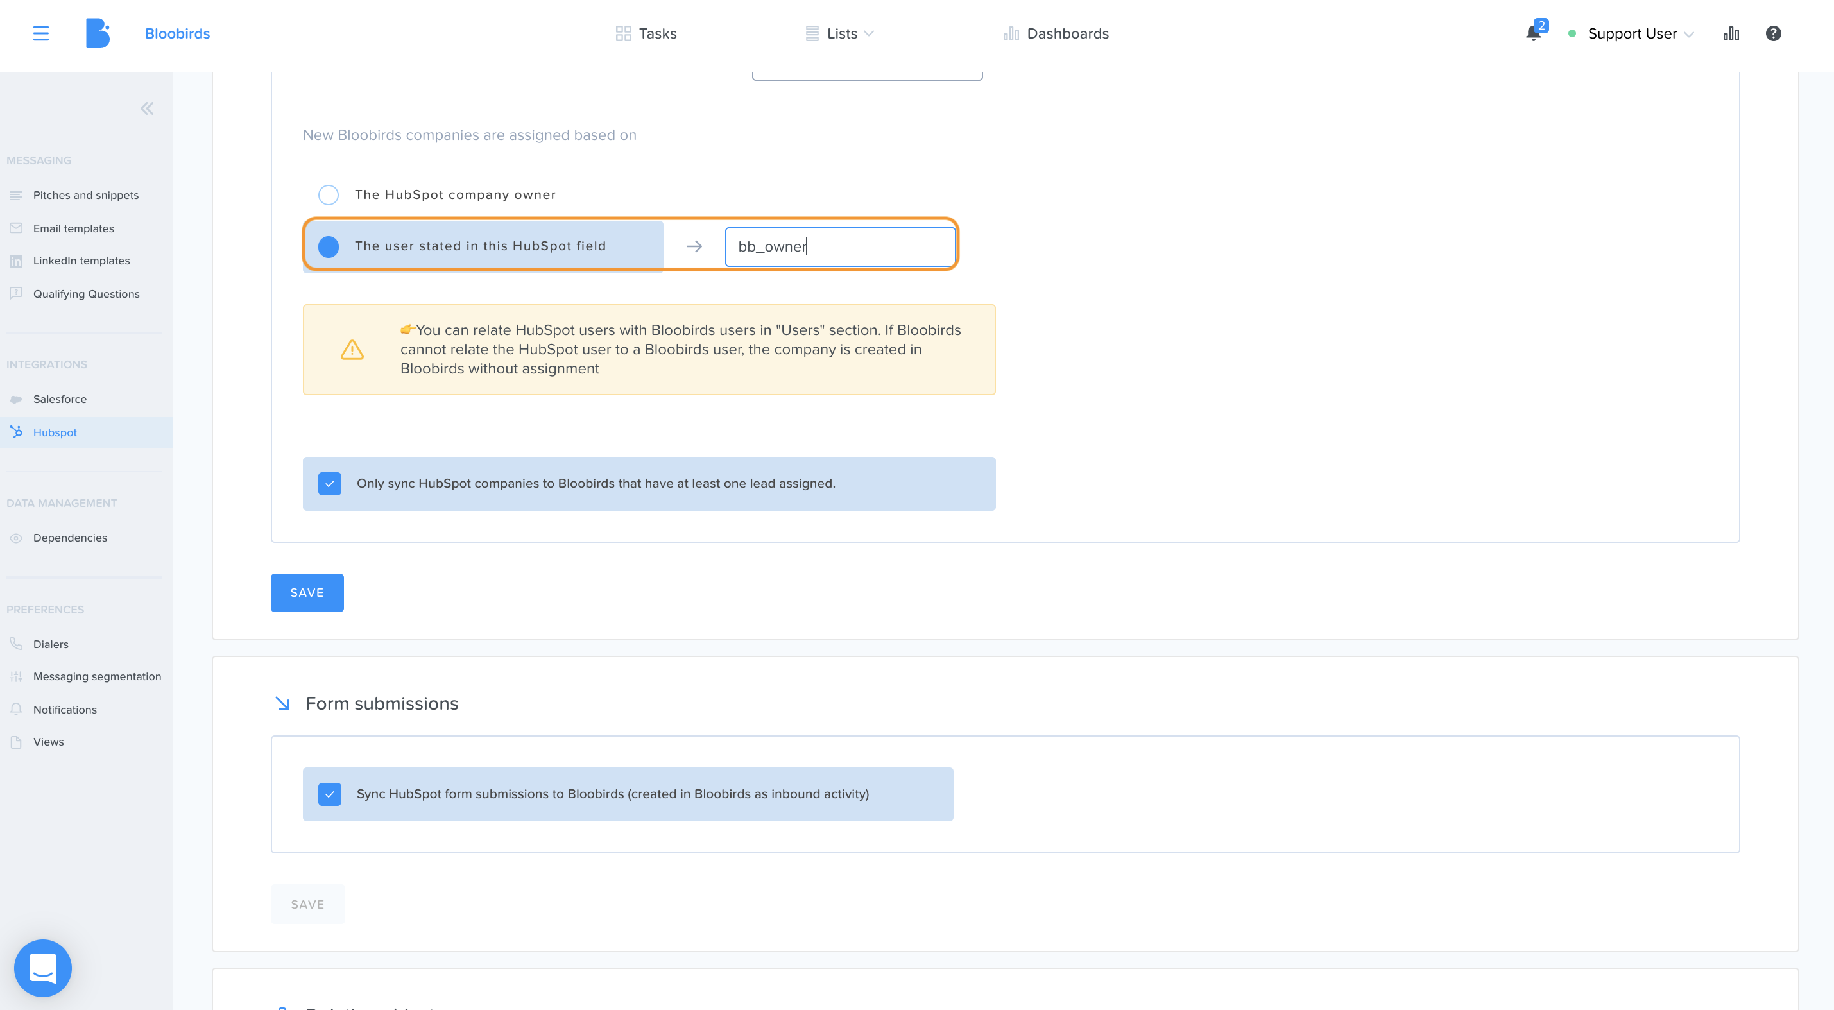Click the blue SAVE button

click(307, 593)
